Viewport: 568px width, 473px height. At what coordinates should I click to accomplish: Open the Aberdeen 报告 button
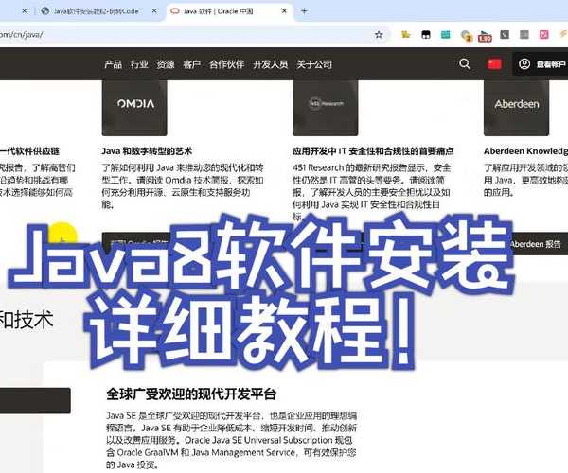(x=536, y=244)
